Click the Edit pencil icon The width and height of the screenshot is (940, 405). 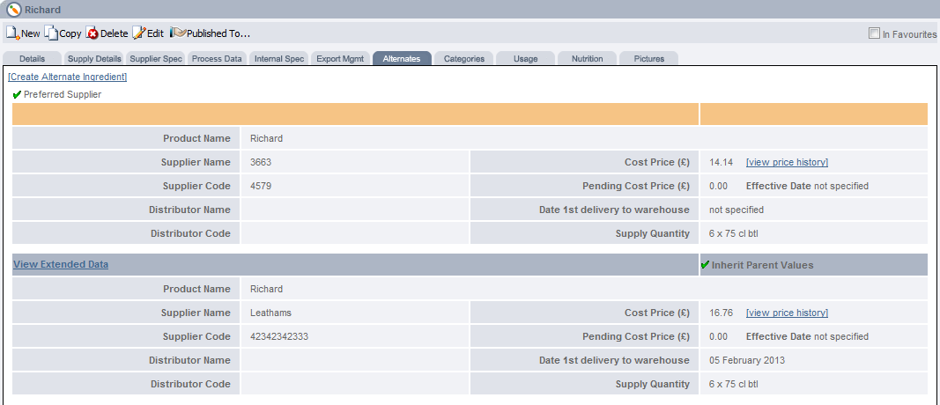coord(139,33)
